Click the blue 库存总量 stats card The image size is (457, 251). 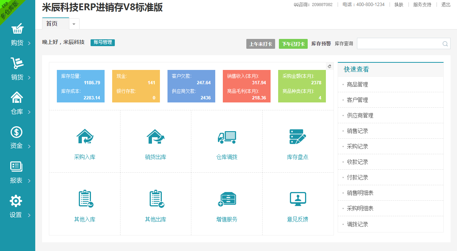point(81,86)
